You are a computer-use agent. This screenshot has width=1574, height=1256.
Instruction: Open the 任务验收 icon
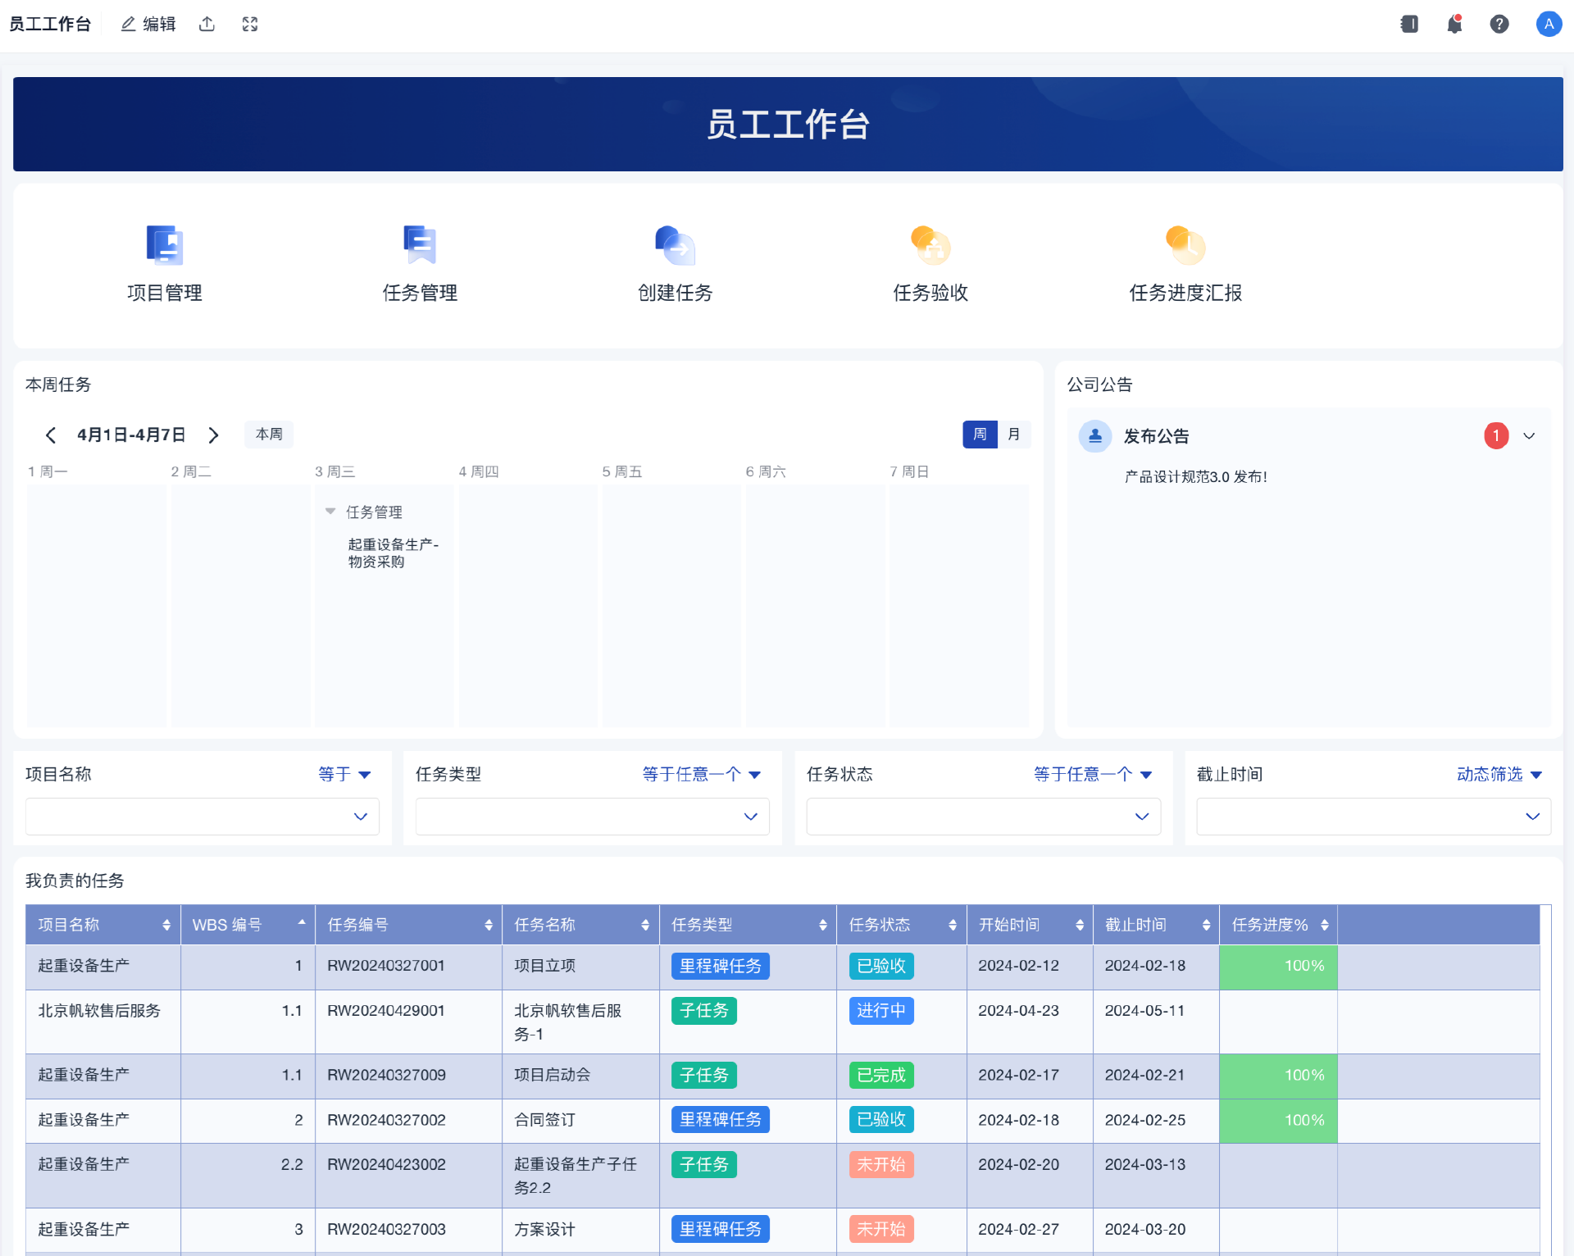[x=930, y=245]
